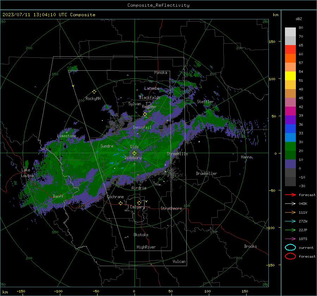Click the km unit label at top right
The height and width of the screenshot is (296, 317).
coord(275,15)
